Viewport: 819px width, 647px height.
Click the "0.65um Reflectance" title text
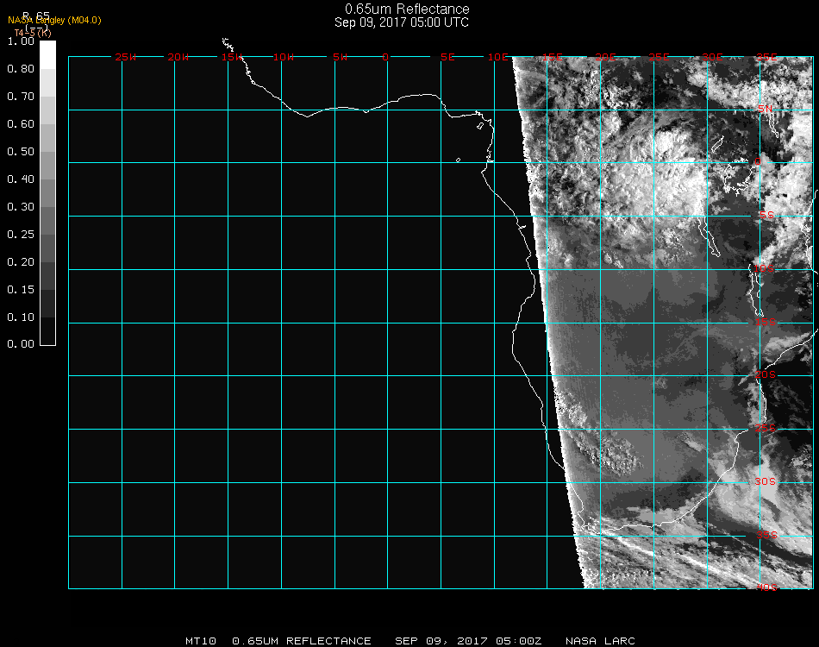[407, 9]
